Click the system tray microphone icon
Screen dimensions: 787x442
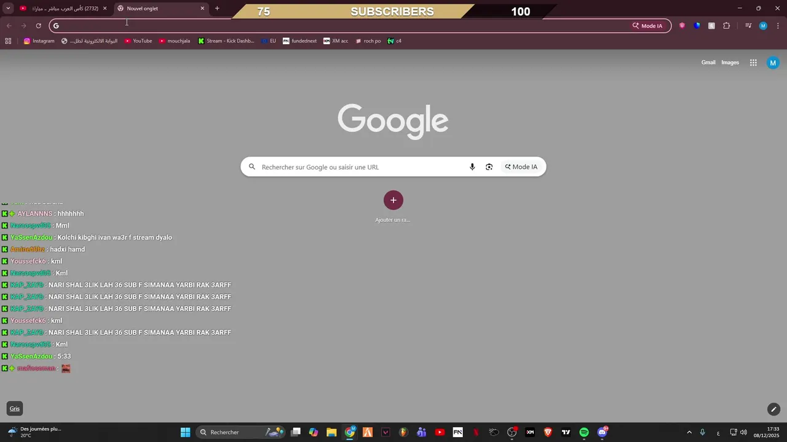[x=703, y=432]
